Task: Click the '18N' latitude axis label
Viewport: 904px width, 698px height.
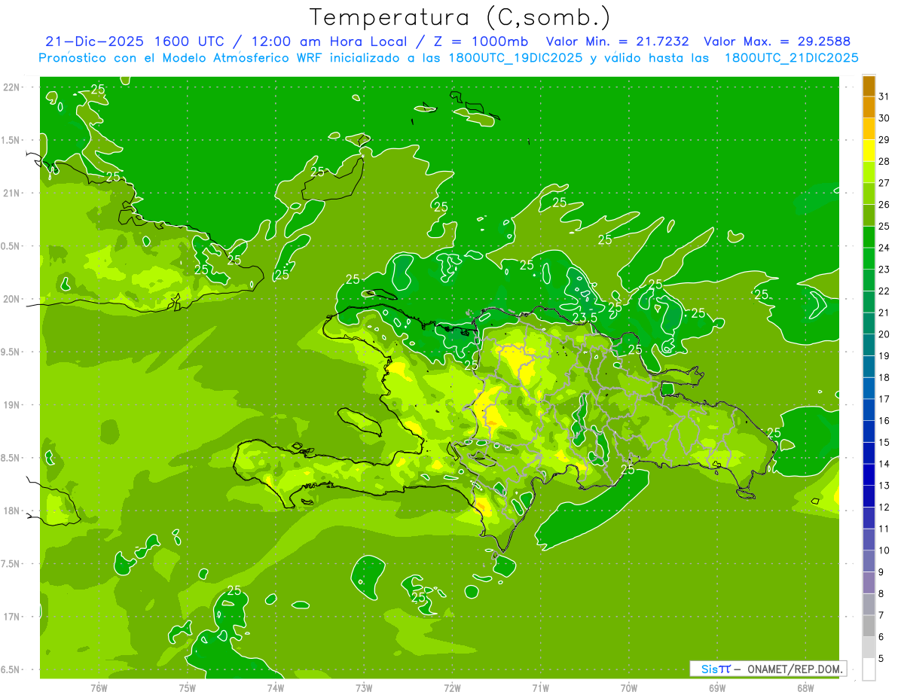Action: point(12,511)
